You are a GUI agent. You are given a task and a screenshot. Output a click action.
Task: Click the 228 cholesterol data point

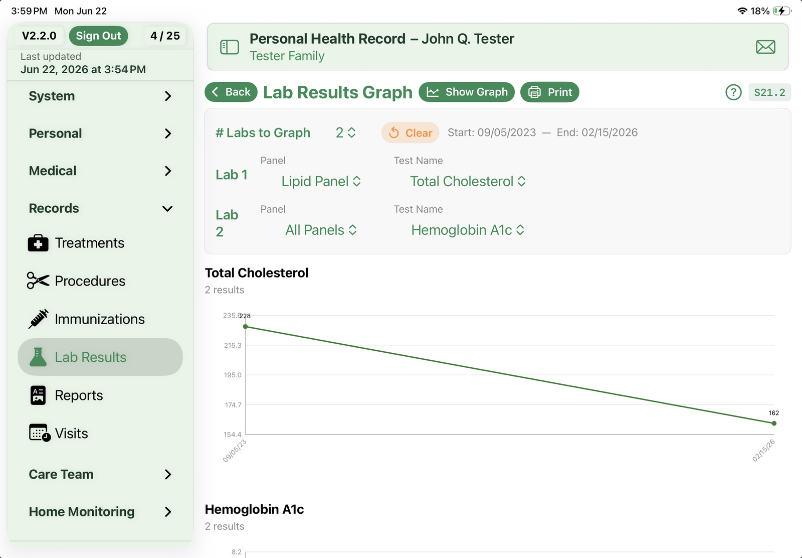245,327
